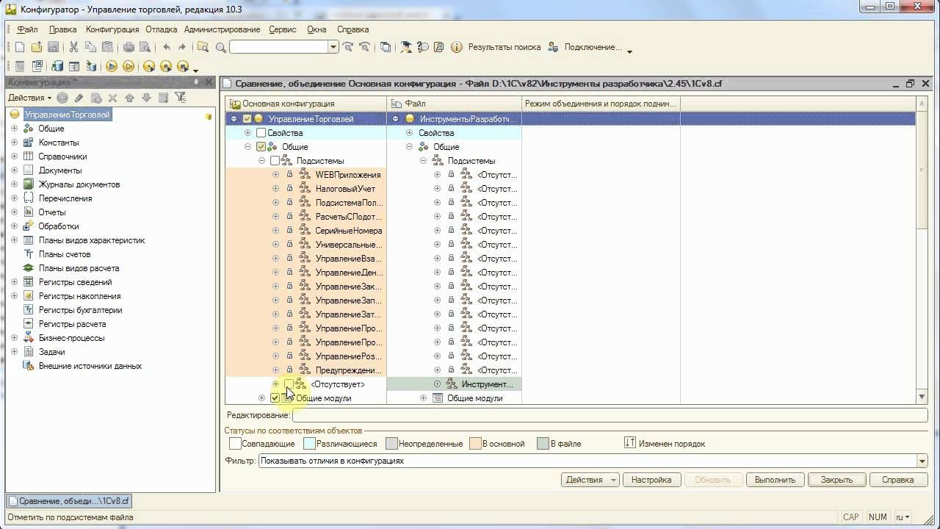This screenshot has height=529, width=940.
Task: Click the Закрыть button
Action: tap(836, 480)
